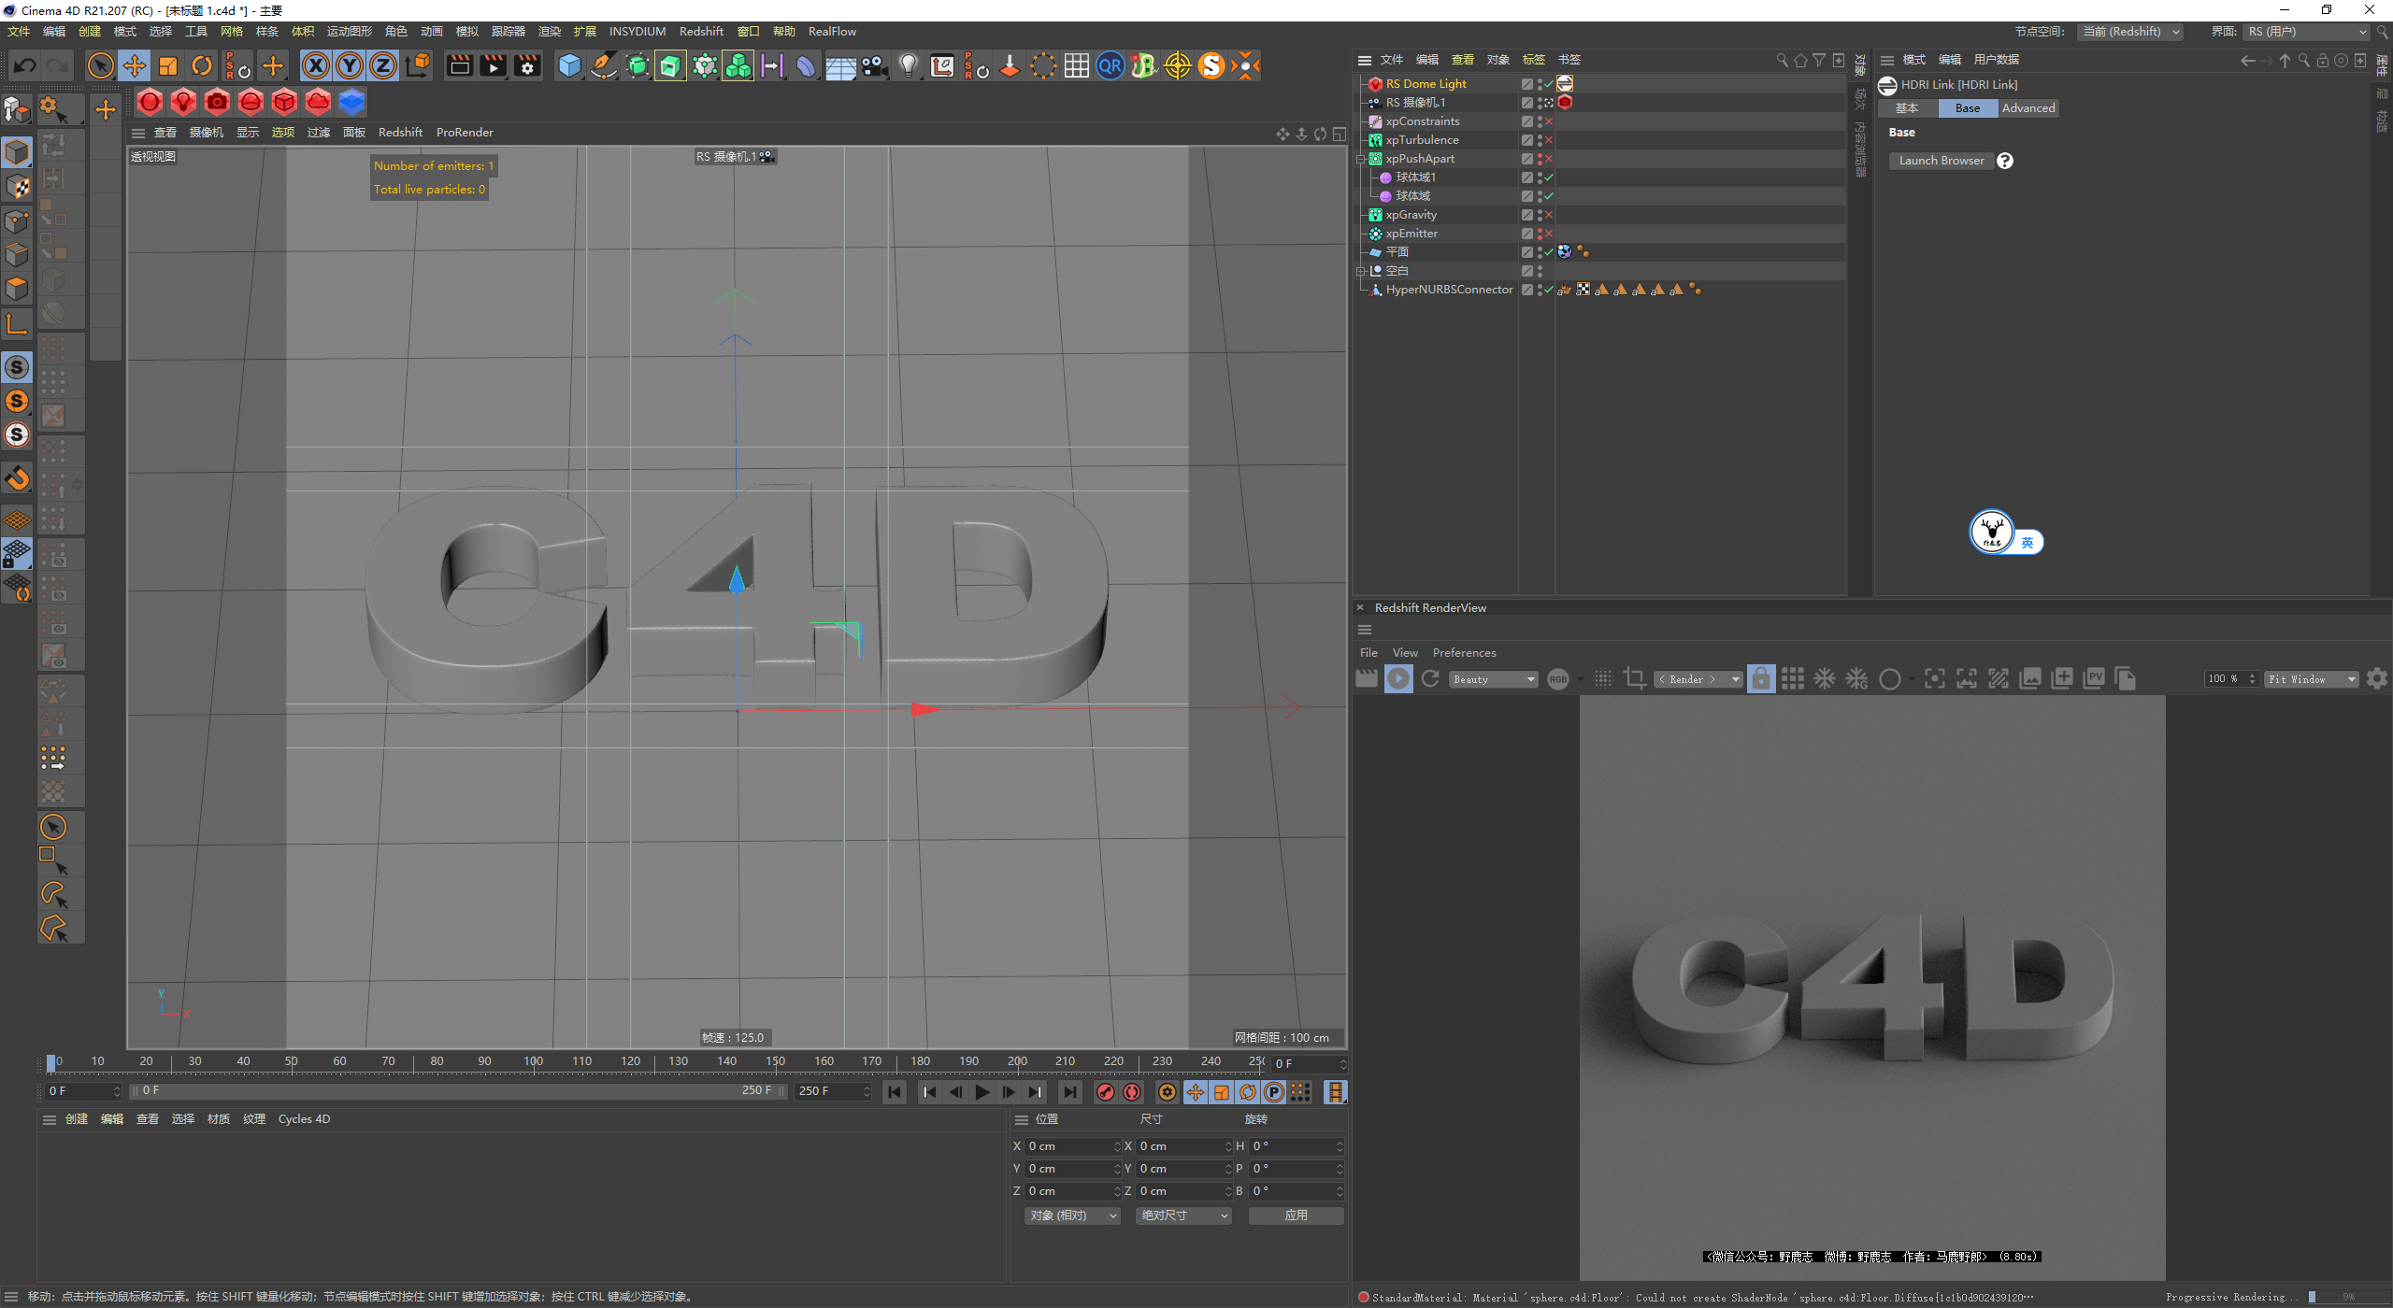Toggle the X axis lock
The height and width of the screenshot is (1308, 2393).
click(x=316, y=65)
